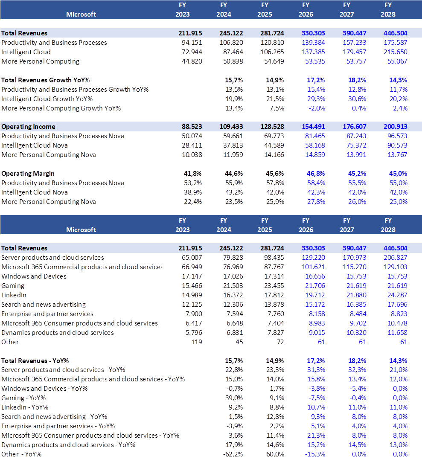422x459 pixels.
Task: Select the 'More Personal Computing Growth YoY%' label
Action: click(x=61, y=108)
